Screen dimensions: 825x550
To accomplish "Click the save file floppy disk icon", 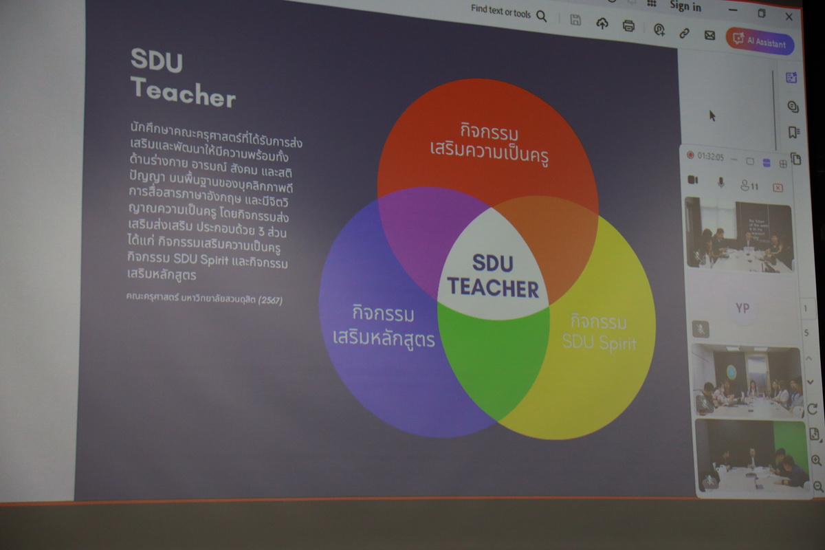I will point(576,21).
